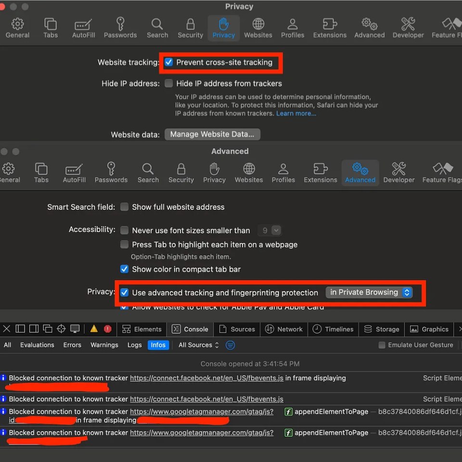Open Tabs pane in Advanced window
Screen dimensions: 462x462
[41, 173]
